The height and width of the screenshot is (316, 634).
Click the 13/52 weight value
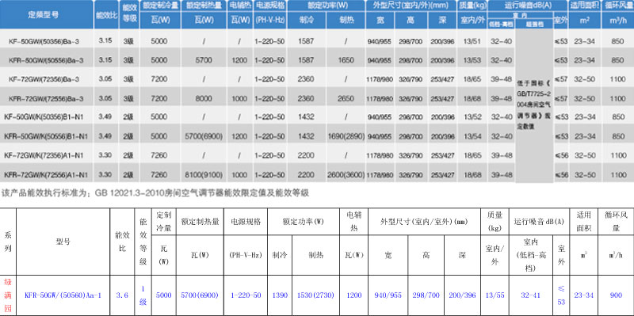[x=473, y=116]
